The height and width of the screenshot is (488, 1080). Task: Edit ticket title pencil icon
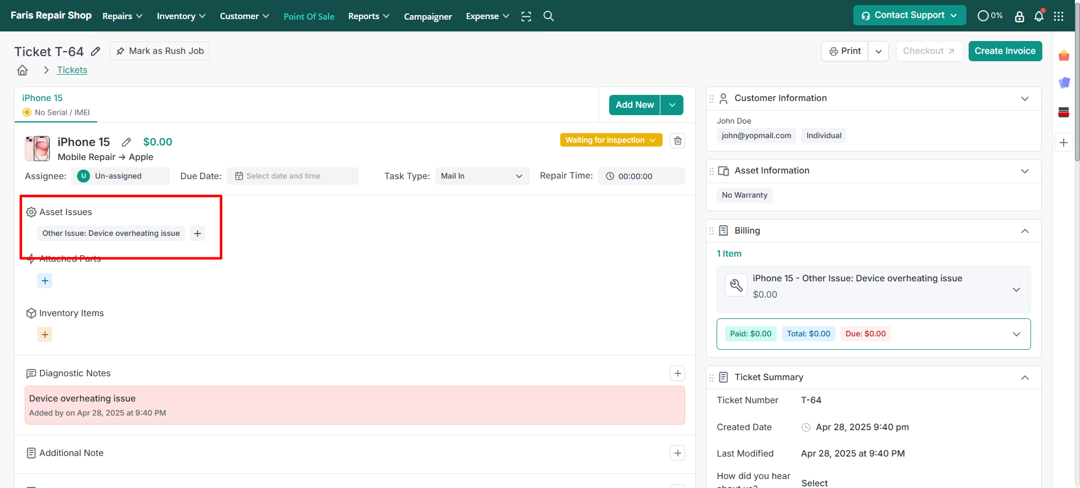click(96, 51)
